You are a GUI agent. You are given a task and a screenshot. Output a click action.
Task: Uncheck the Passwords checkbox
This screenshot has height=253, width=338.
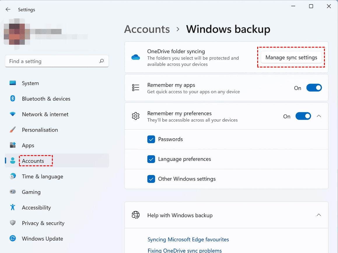(x=151, y=139)
